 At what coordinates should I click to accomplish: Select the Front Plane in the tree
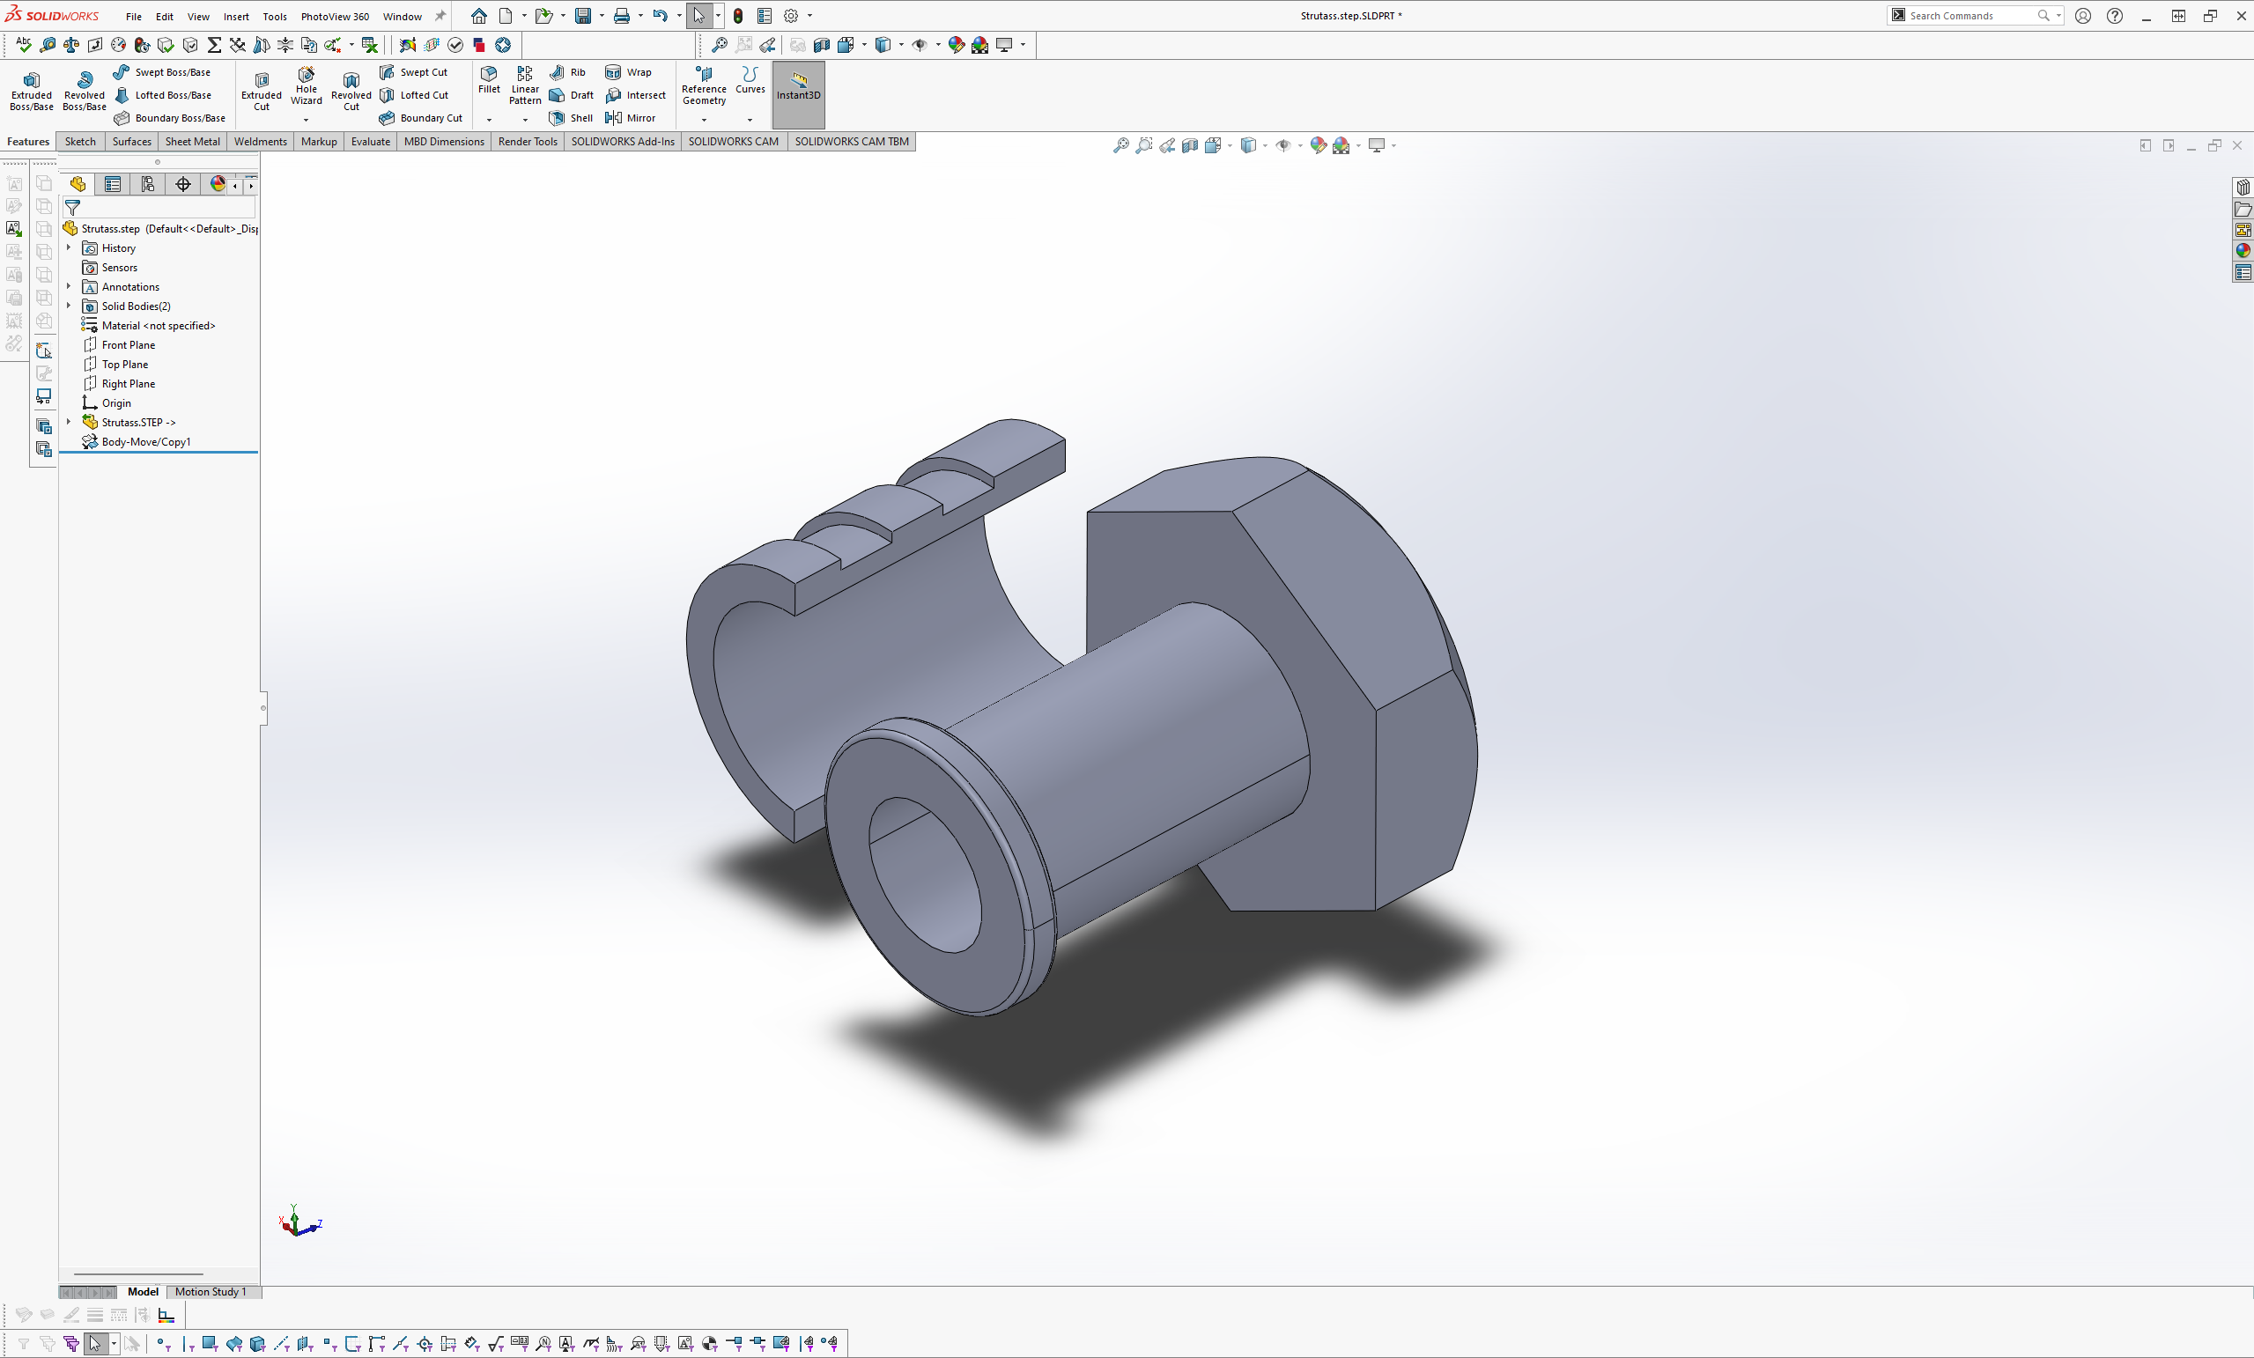click(128, 344)
